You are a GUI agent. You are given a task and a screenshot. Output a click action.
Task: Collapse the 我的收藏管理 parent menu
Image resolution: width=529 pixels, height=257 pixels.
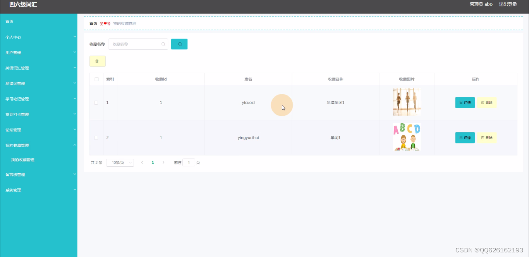pyautogui.click(x=39, y=146)
